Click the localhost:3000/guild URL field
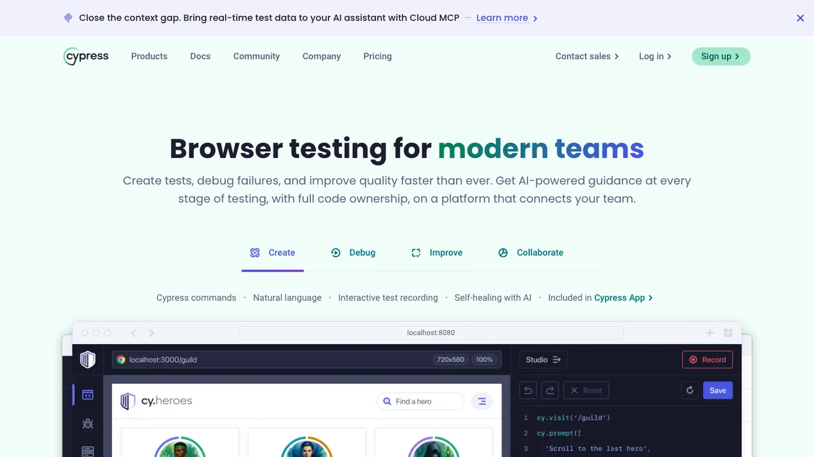This screenshot has height=457, width=814. [x=307, y=359]
